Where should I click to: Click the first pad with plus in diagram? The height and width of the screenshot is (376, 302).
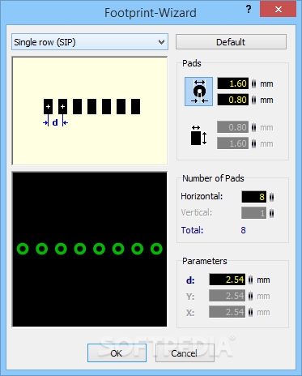click(x=49, y=106)
